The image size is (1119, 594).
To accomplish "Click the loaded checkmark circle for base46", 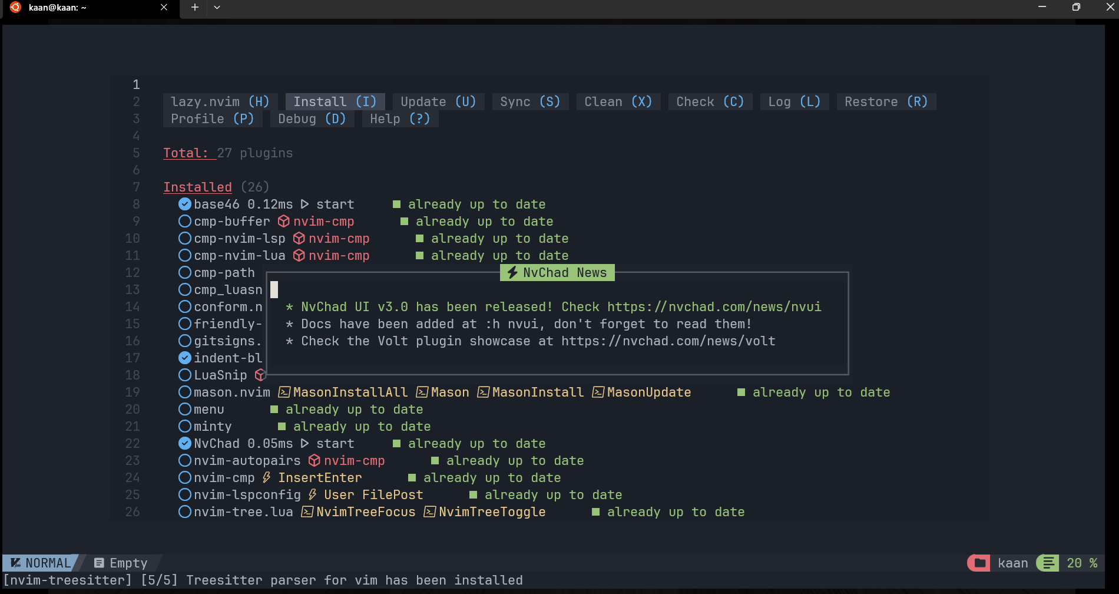I will (185, 204).
